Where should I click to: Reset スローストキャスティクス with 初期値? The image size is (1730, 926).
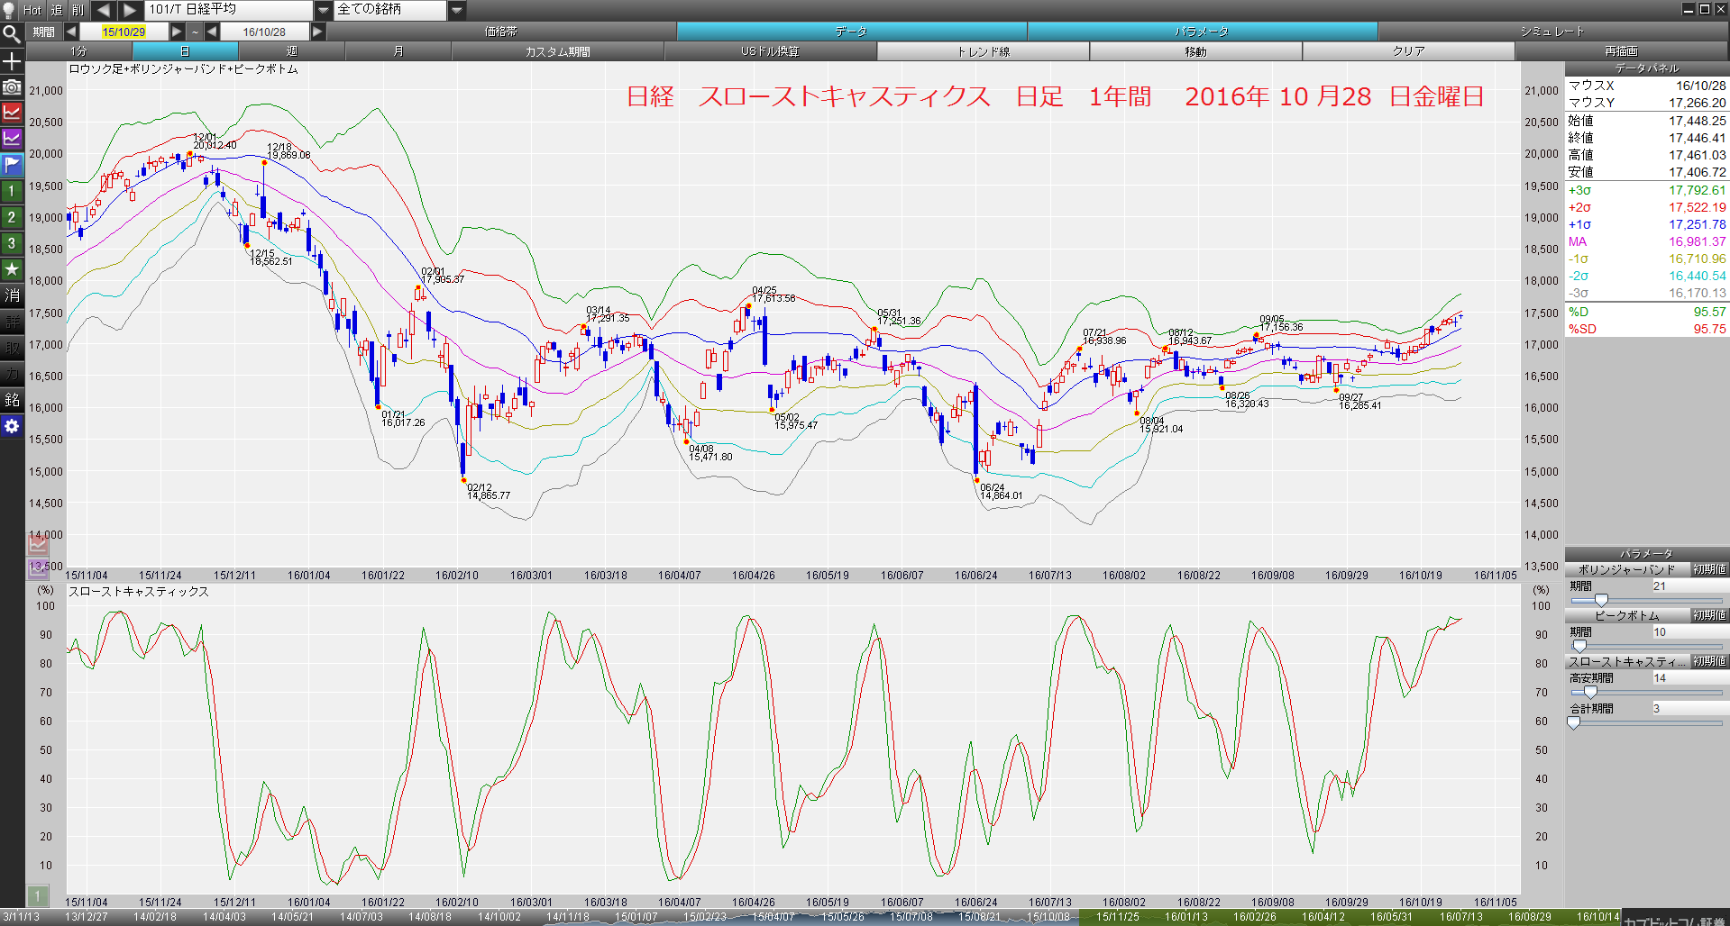(1709, 661)
